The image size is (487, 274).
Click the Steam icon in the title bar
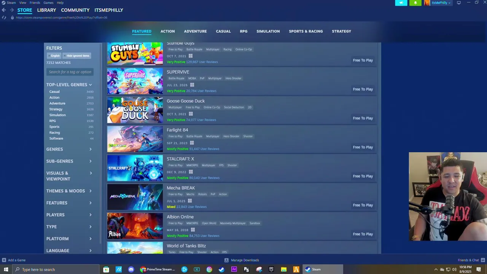pos(3,3)
